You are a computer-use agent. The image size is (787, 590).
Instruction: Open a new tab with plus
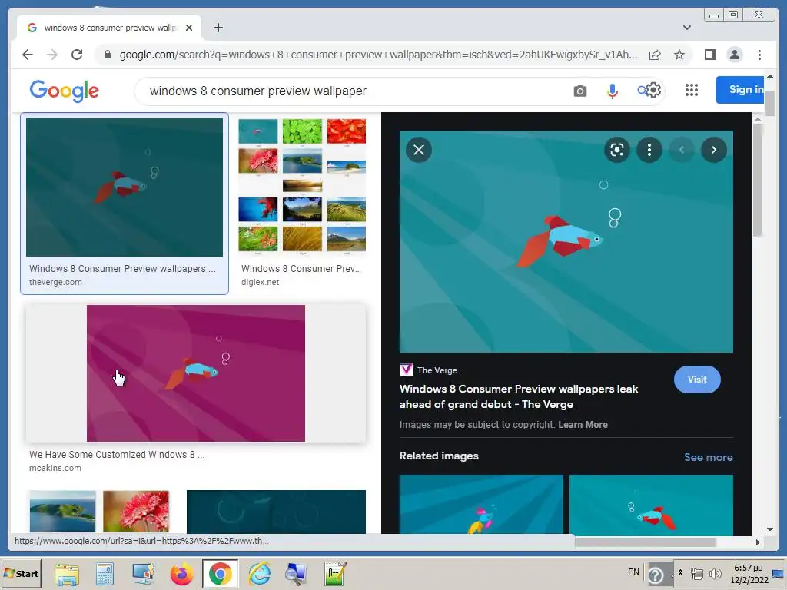pyautogui.click(x=218, y=28)
